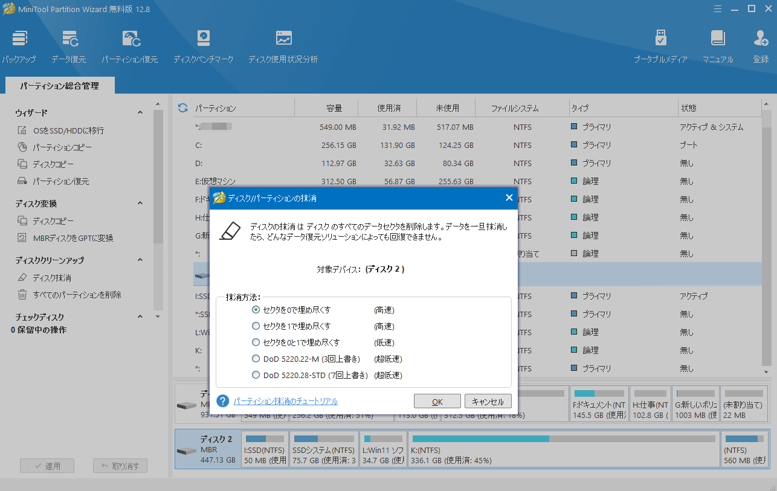The image size is (777, 491).
Task: Close the ディスク/パーティションの抹消 dialog
Action: coord(509,197)
